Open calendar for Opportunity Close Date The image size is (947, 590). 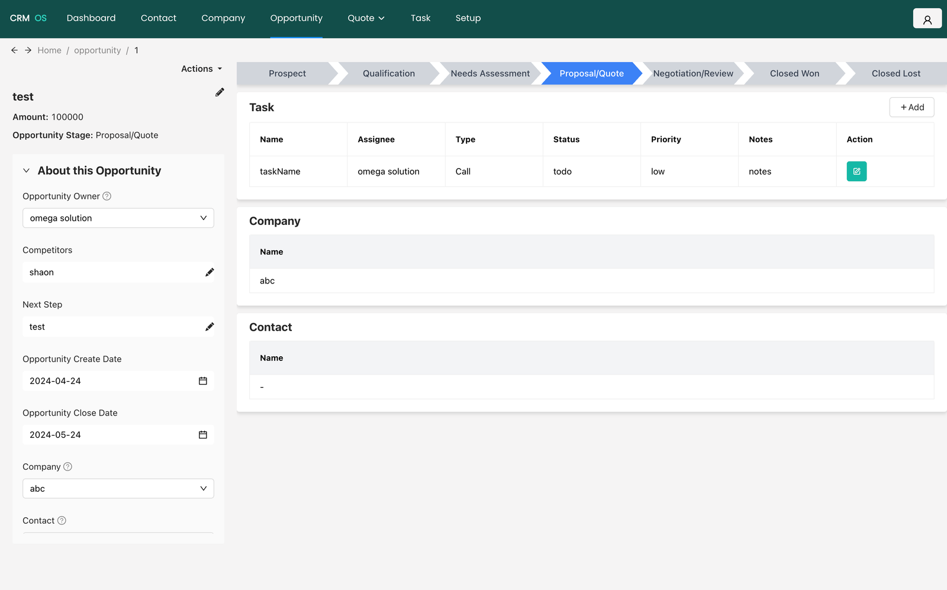[203, 435]
